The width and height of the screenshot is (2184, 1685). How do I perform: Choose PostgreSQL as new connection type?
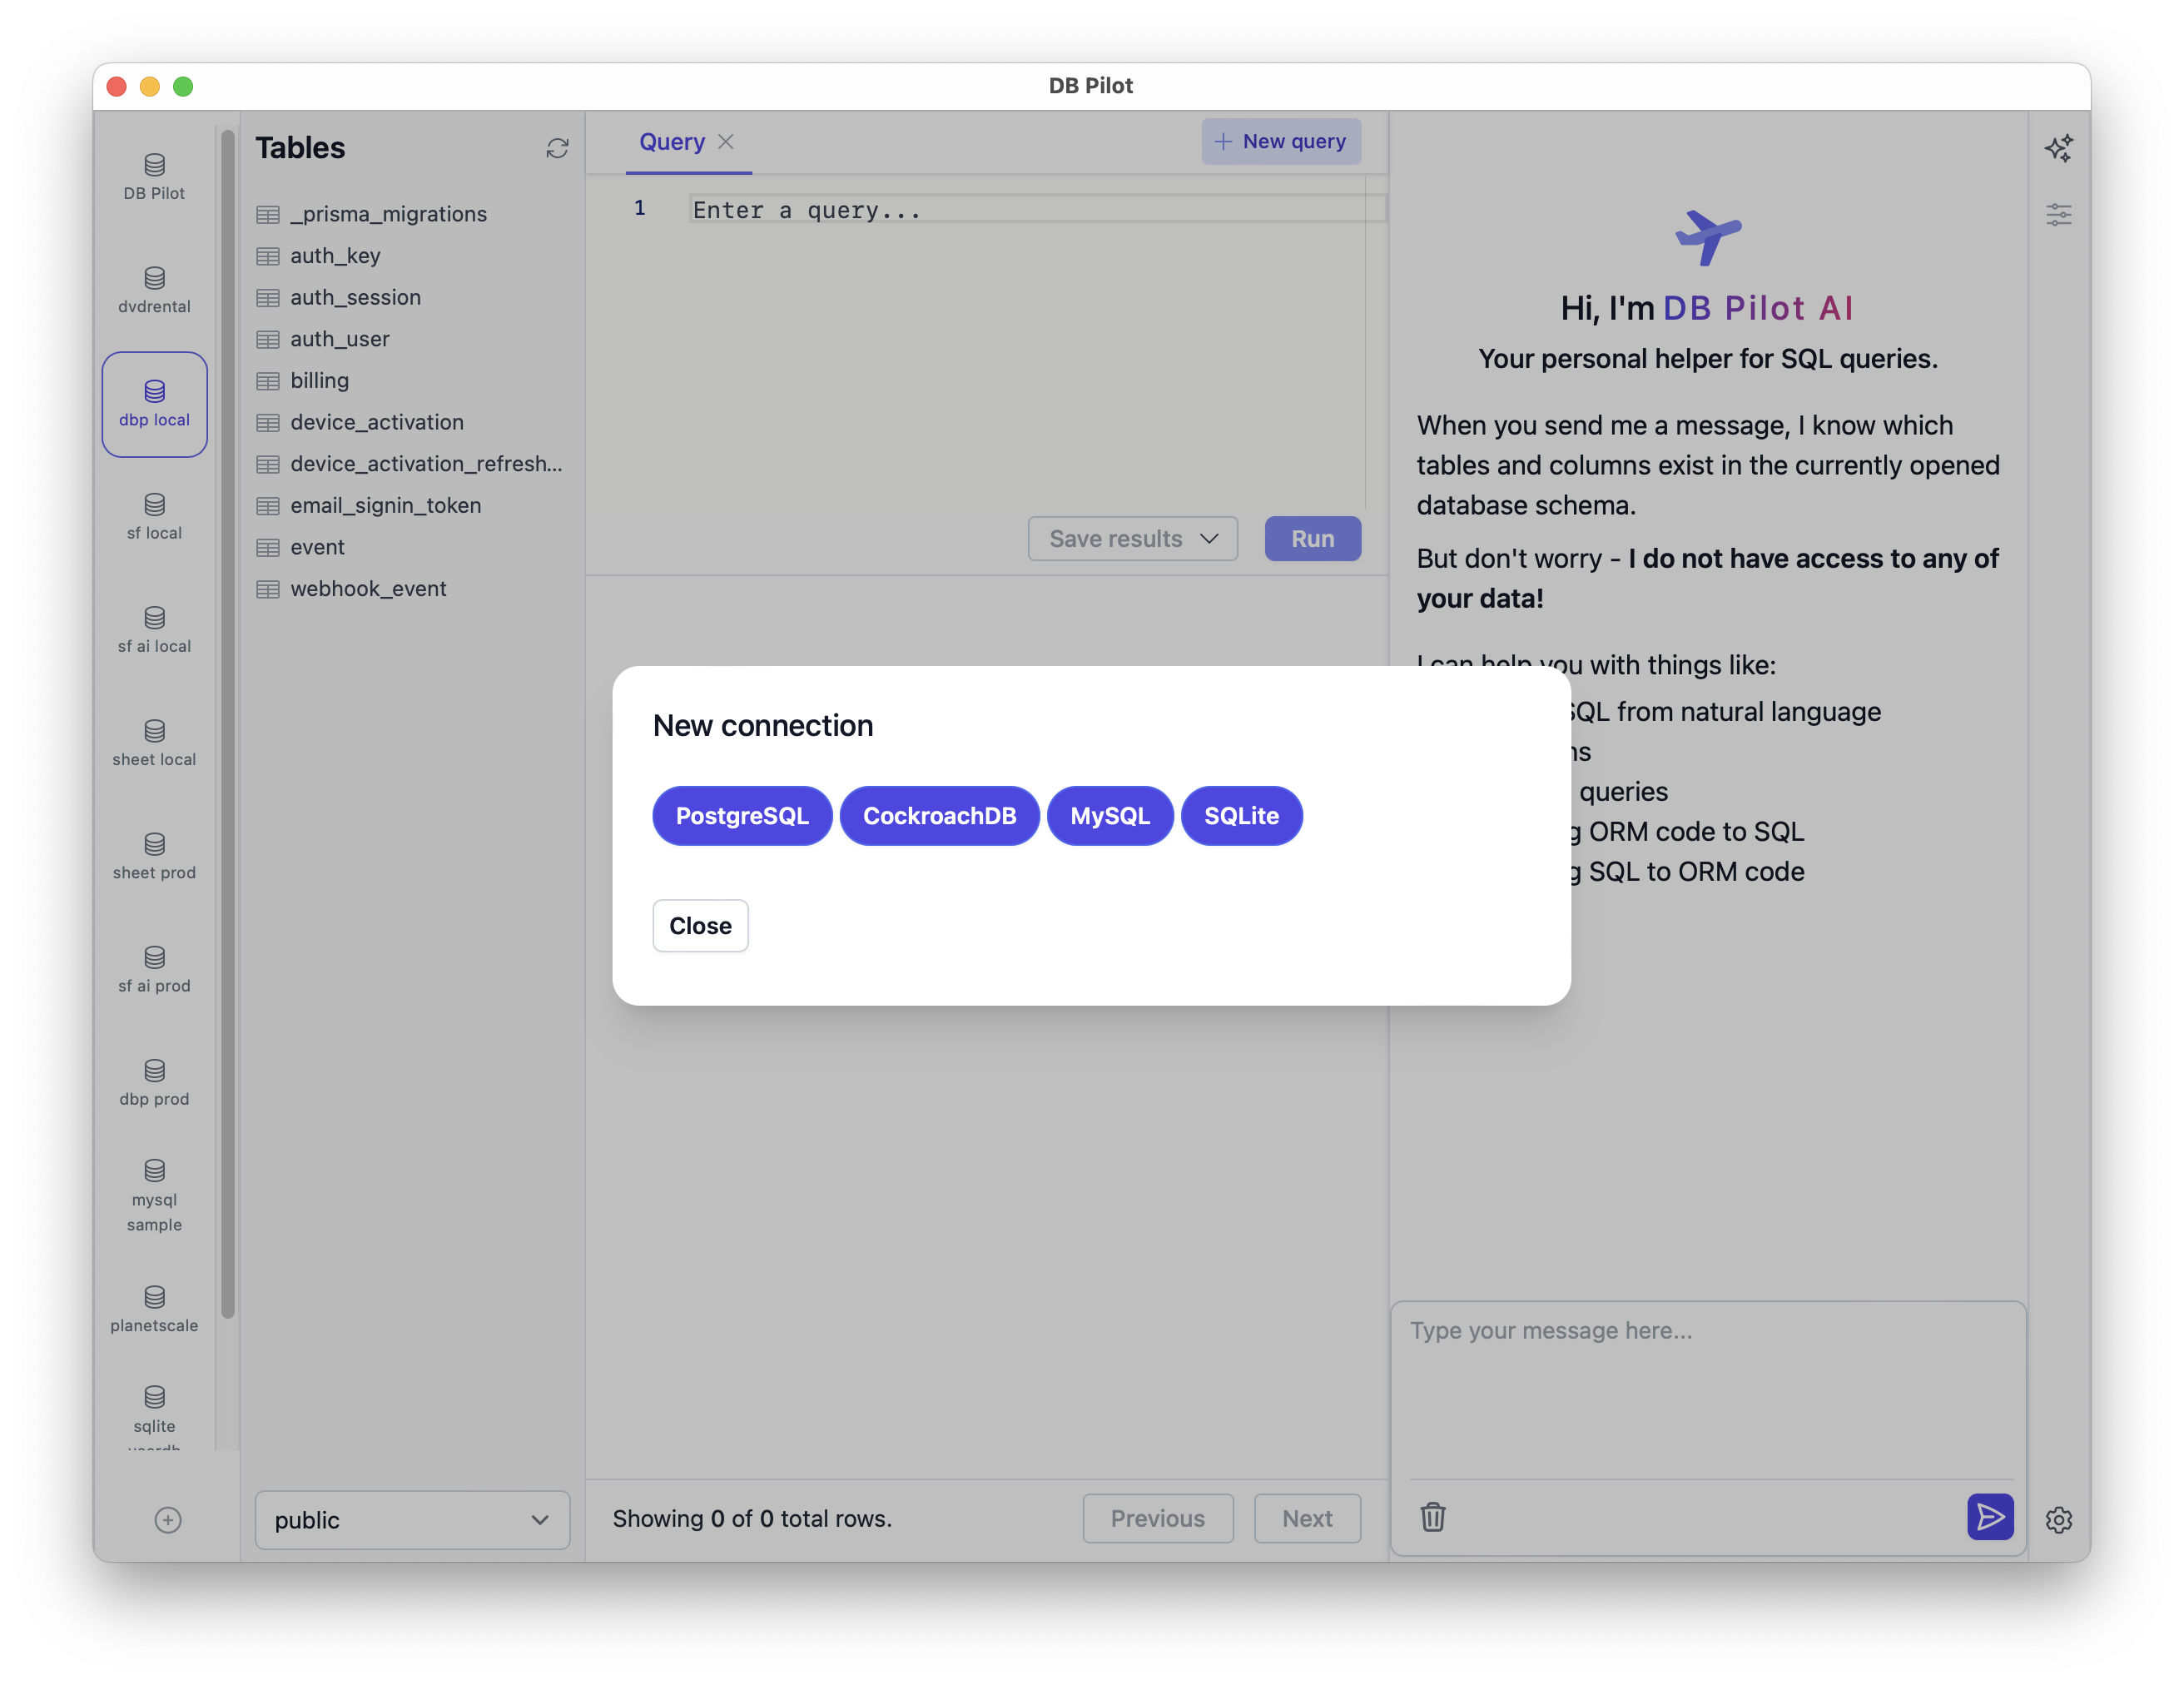coord(742,816)
